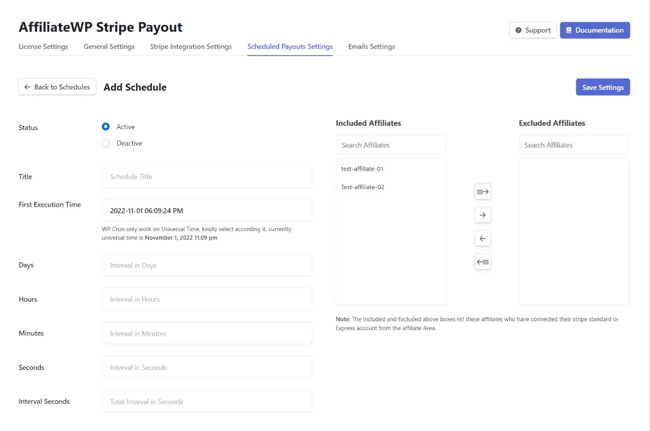Click Search Affiliates under Excluded Affiliates

(x=574, y=144)
